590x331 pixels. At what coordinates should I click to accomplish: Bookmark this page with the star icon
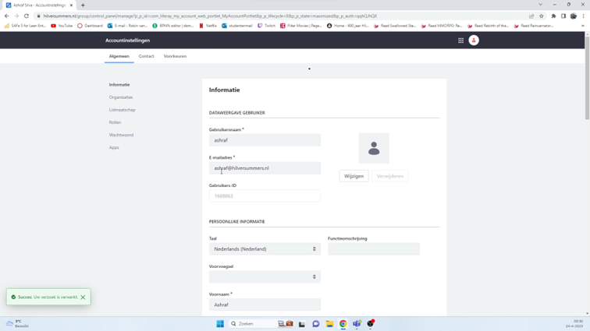[542, 16]
